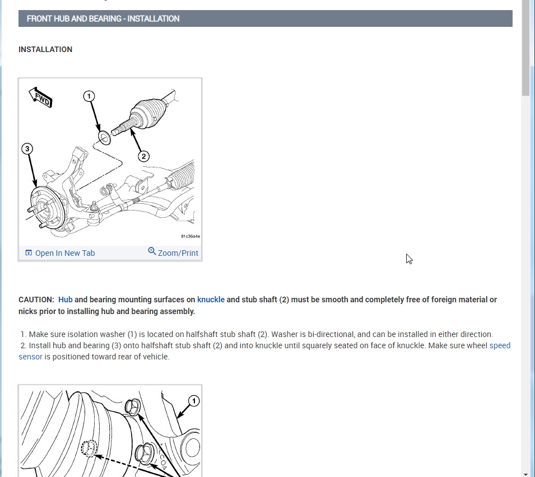Image resolution: width=535 pixels, height=477 pixels.
Task: Click the vertical scrollbar thumb
Action: coord(525,48)
